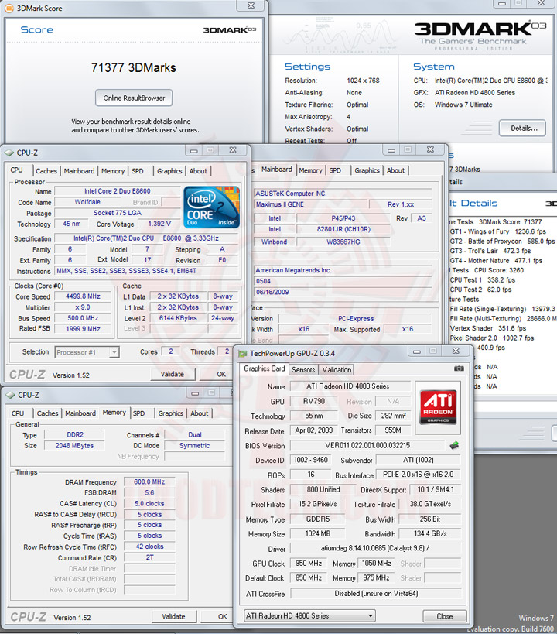Click top CPU-Z window title icon
Image resolution: width=557 pixels, height=634 pixels.
point(9,153)
